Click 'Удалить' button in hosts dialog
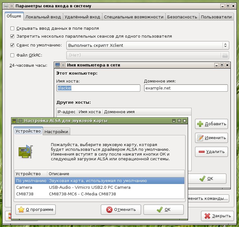This screenshot has width=239, height=227. pyautogui.click(x=211, y=152)
